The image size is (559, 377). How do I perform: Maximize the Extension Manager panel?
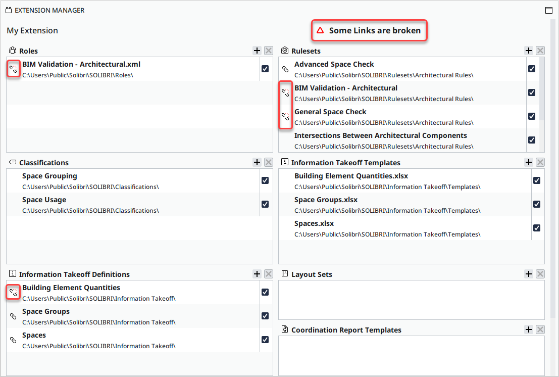549,10
